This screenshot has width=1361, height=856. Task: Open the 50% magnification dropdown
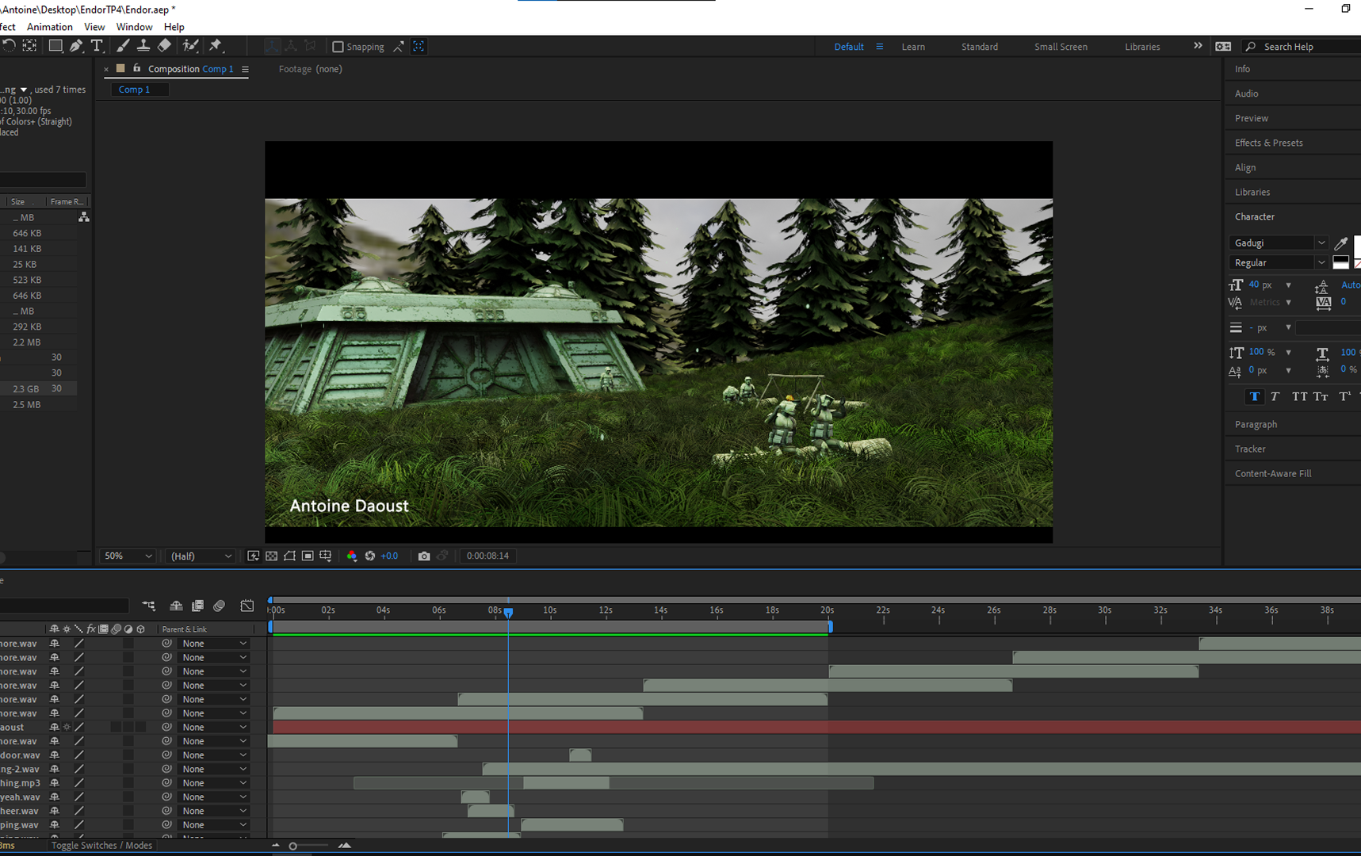pos(128,556)
